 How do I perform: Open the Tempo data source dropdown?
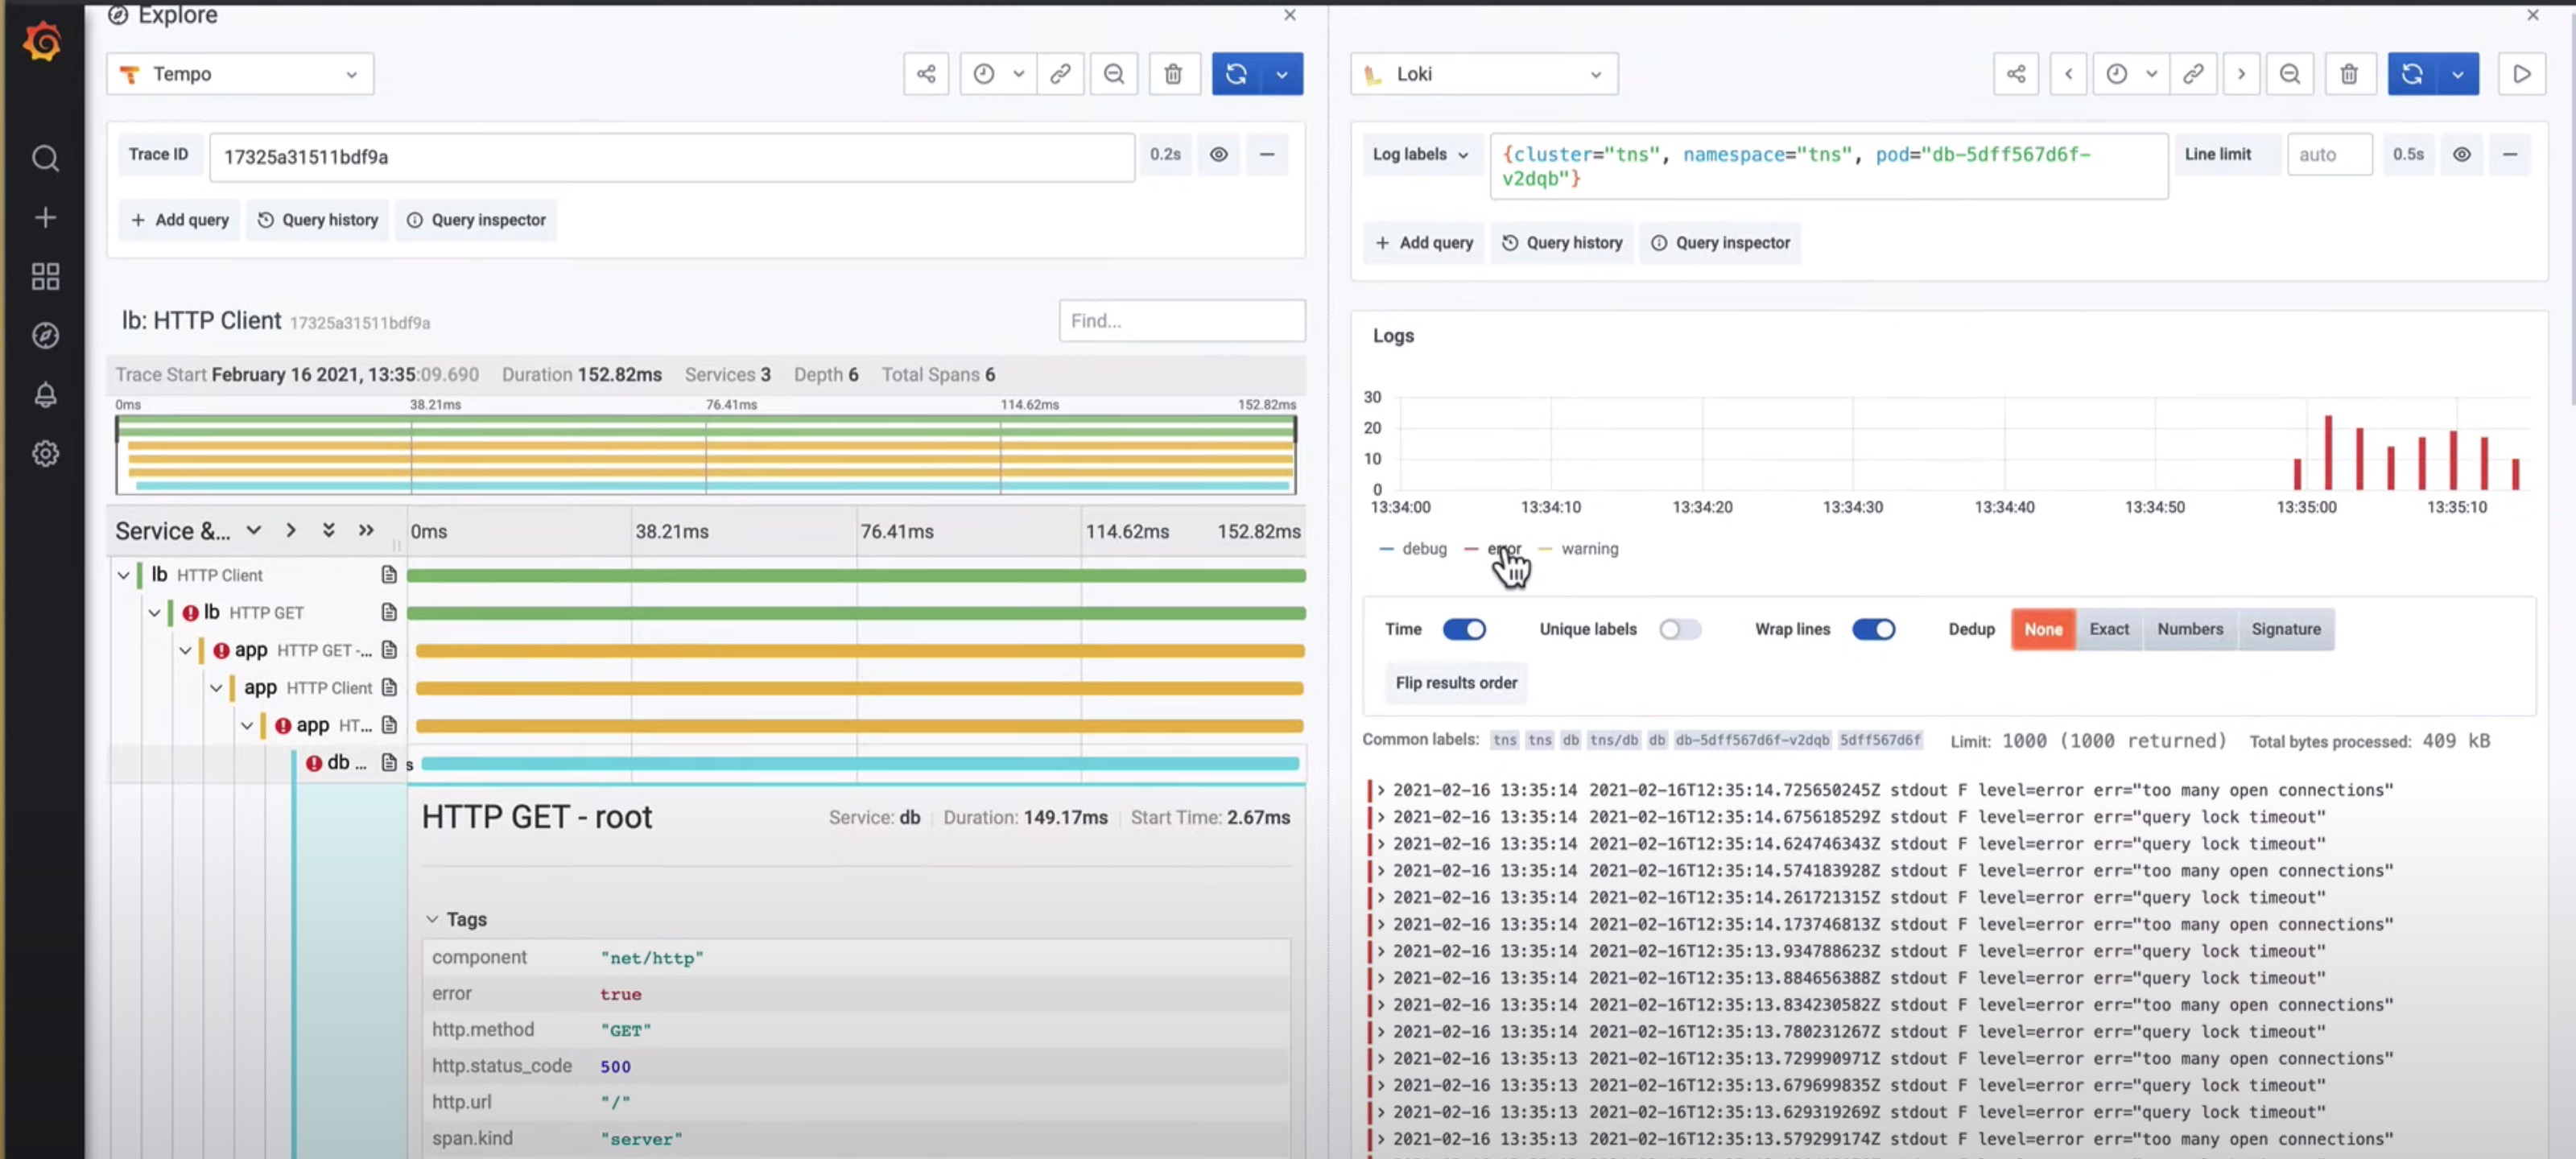pyautogui.click(x=240, y=74)
